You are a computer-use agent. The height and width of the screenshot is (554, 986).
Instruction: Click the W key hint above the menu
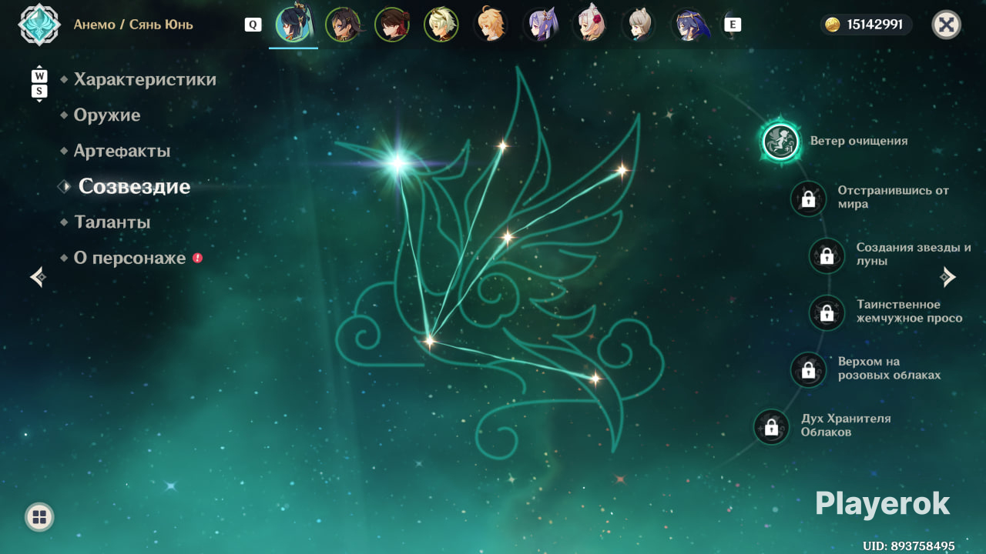(39, 76)
